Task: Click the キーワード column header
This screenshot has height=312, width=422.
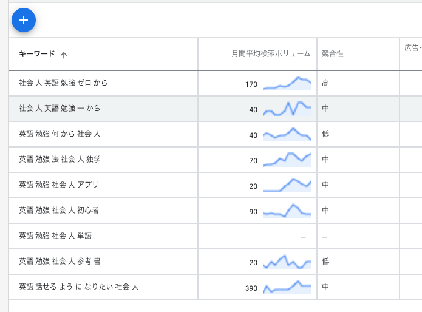Action: point(37,54)
